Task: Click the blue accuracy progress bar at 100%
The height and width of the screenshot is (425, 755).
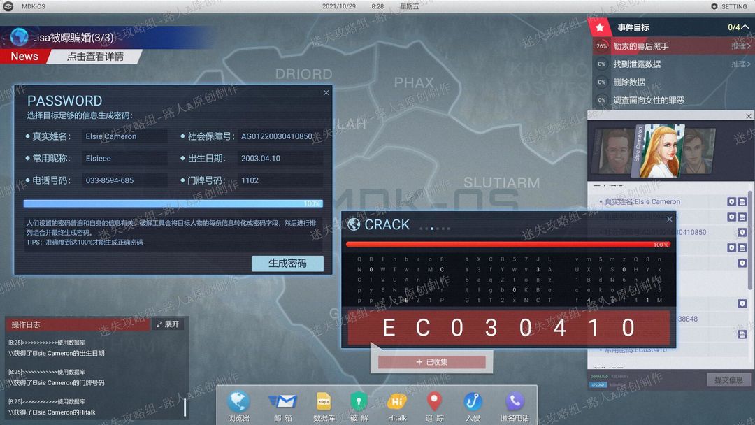Action: tap(173, 203)
